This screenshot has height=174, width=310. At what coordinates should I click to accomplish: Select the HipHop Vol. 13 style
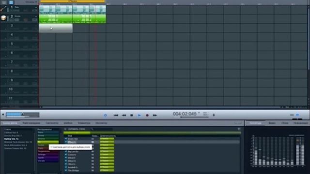(11, 139)
